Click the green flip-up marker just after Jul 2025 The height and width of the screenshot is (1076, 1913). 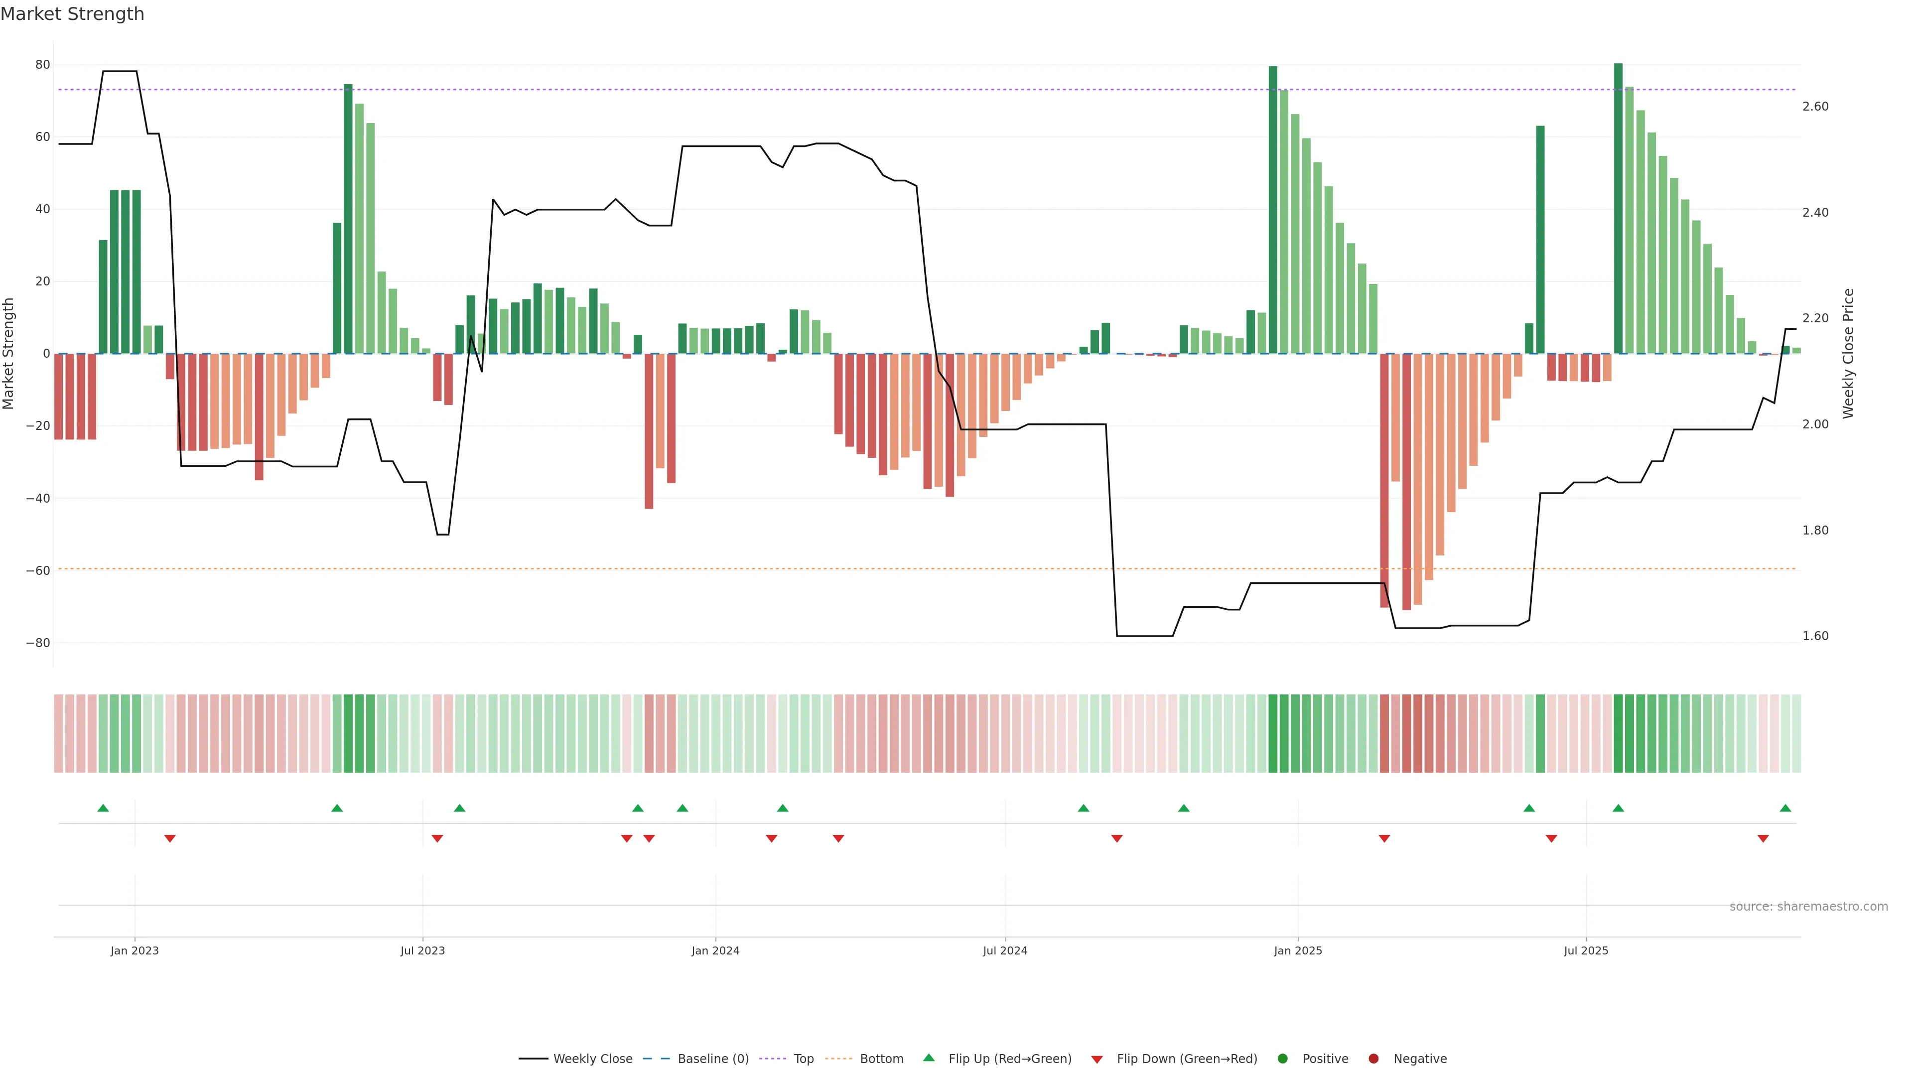1618,808
